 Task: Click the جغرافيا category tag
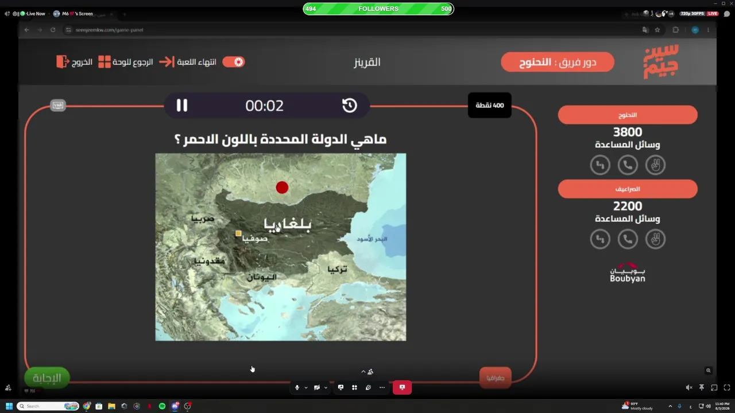[496, 378]
